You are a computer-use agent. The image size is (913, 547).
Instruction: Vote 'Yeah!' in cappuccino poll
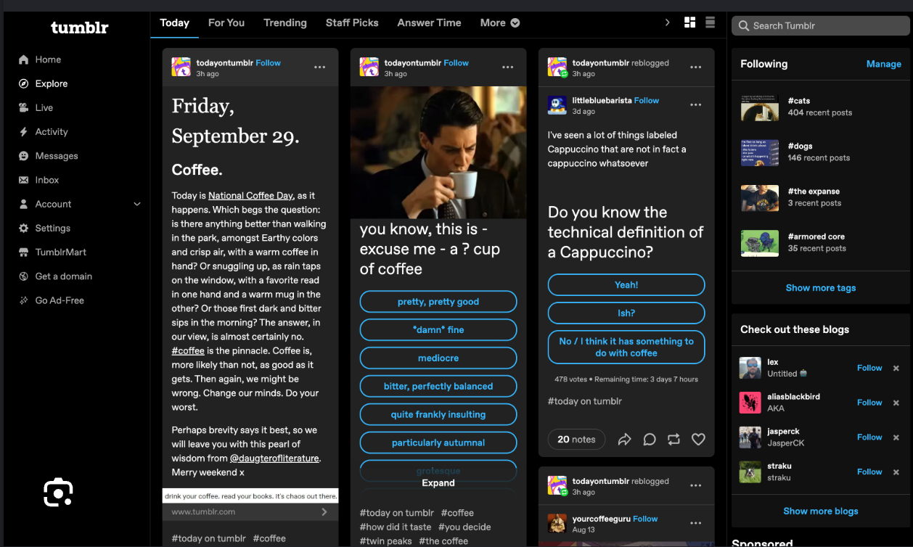click(x=626, y=285)
